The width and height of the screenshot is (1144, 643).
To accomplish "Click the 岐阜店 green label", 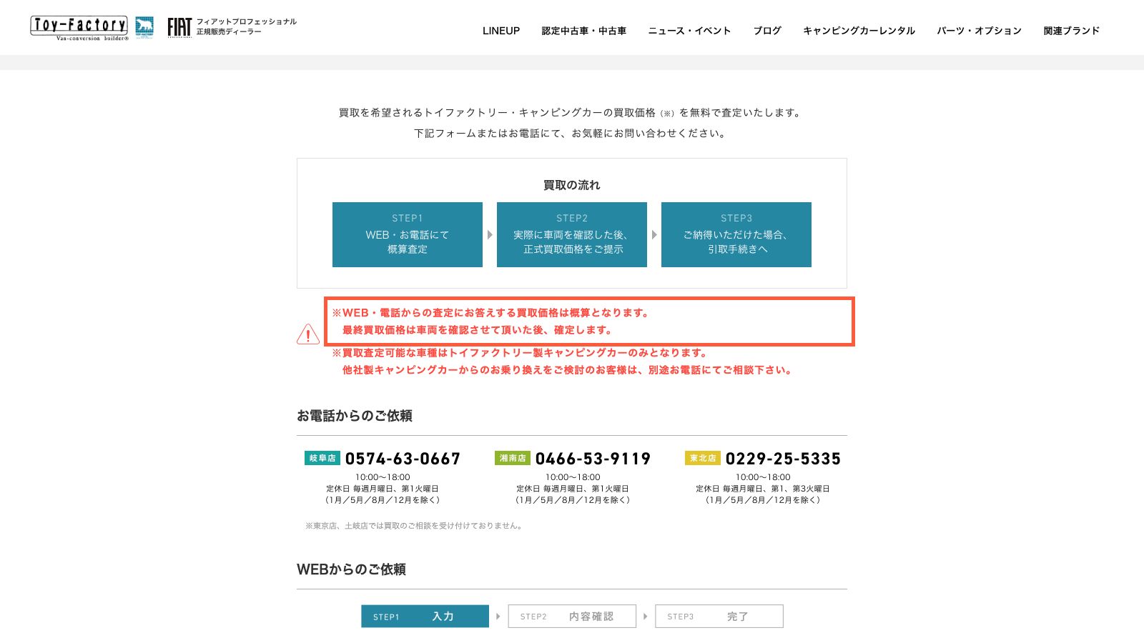I will [322, 458].
